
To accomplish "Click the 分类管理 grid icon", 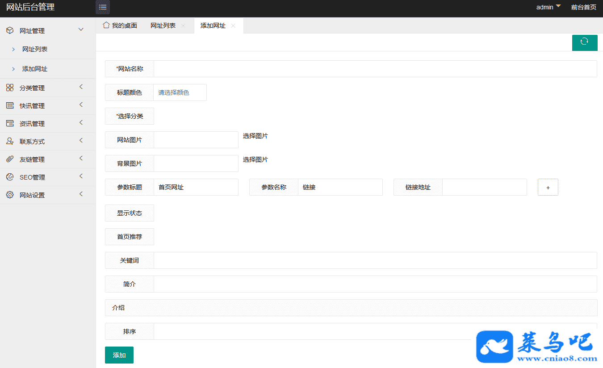I will (10, 88).
